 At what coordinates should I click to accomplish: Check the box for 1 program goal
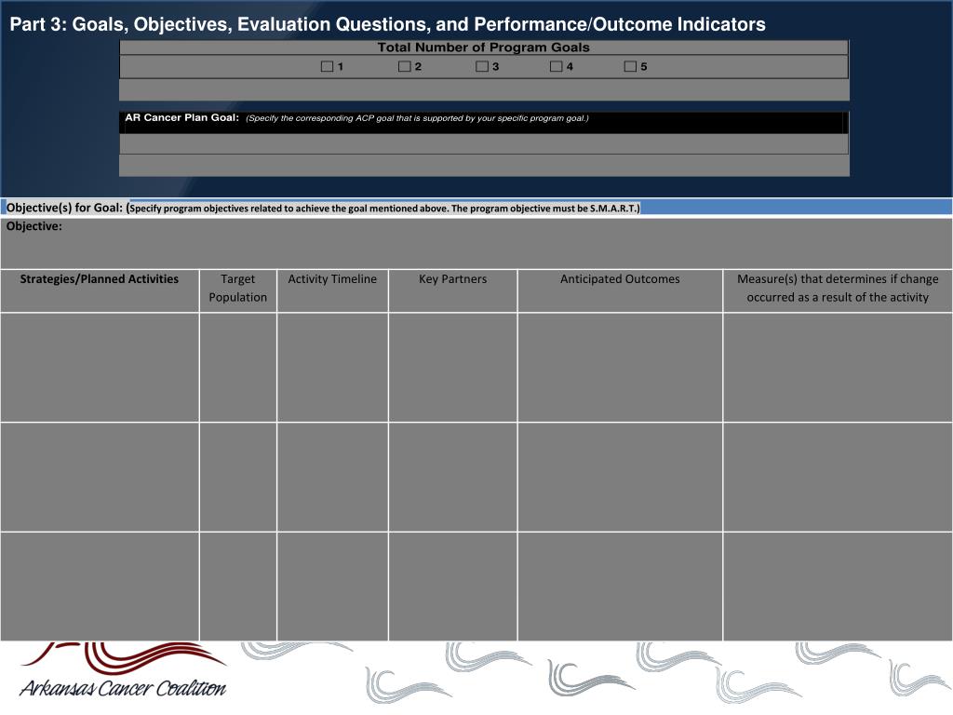[327, 66]
